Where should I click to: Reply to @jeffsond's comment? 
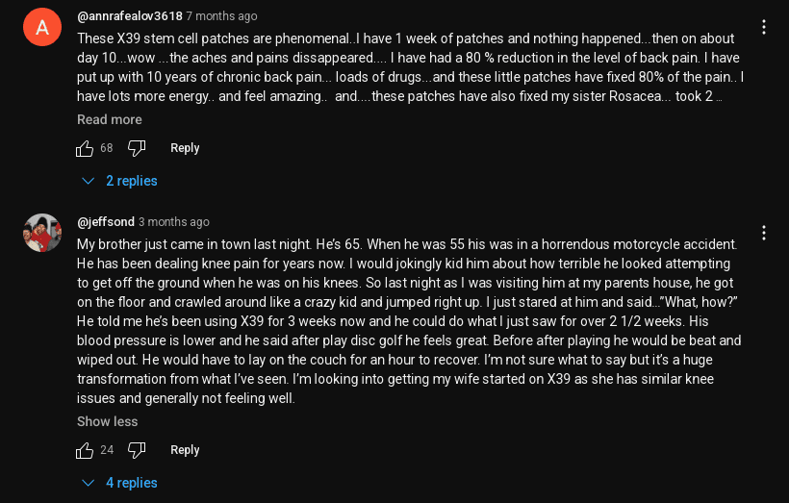pos(185,450)
